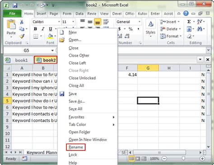Toggle bold formatting
The height and width of the screenshot is (165, 214).
[x=35, y=29]
